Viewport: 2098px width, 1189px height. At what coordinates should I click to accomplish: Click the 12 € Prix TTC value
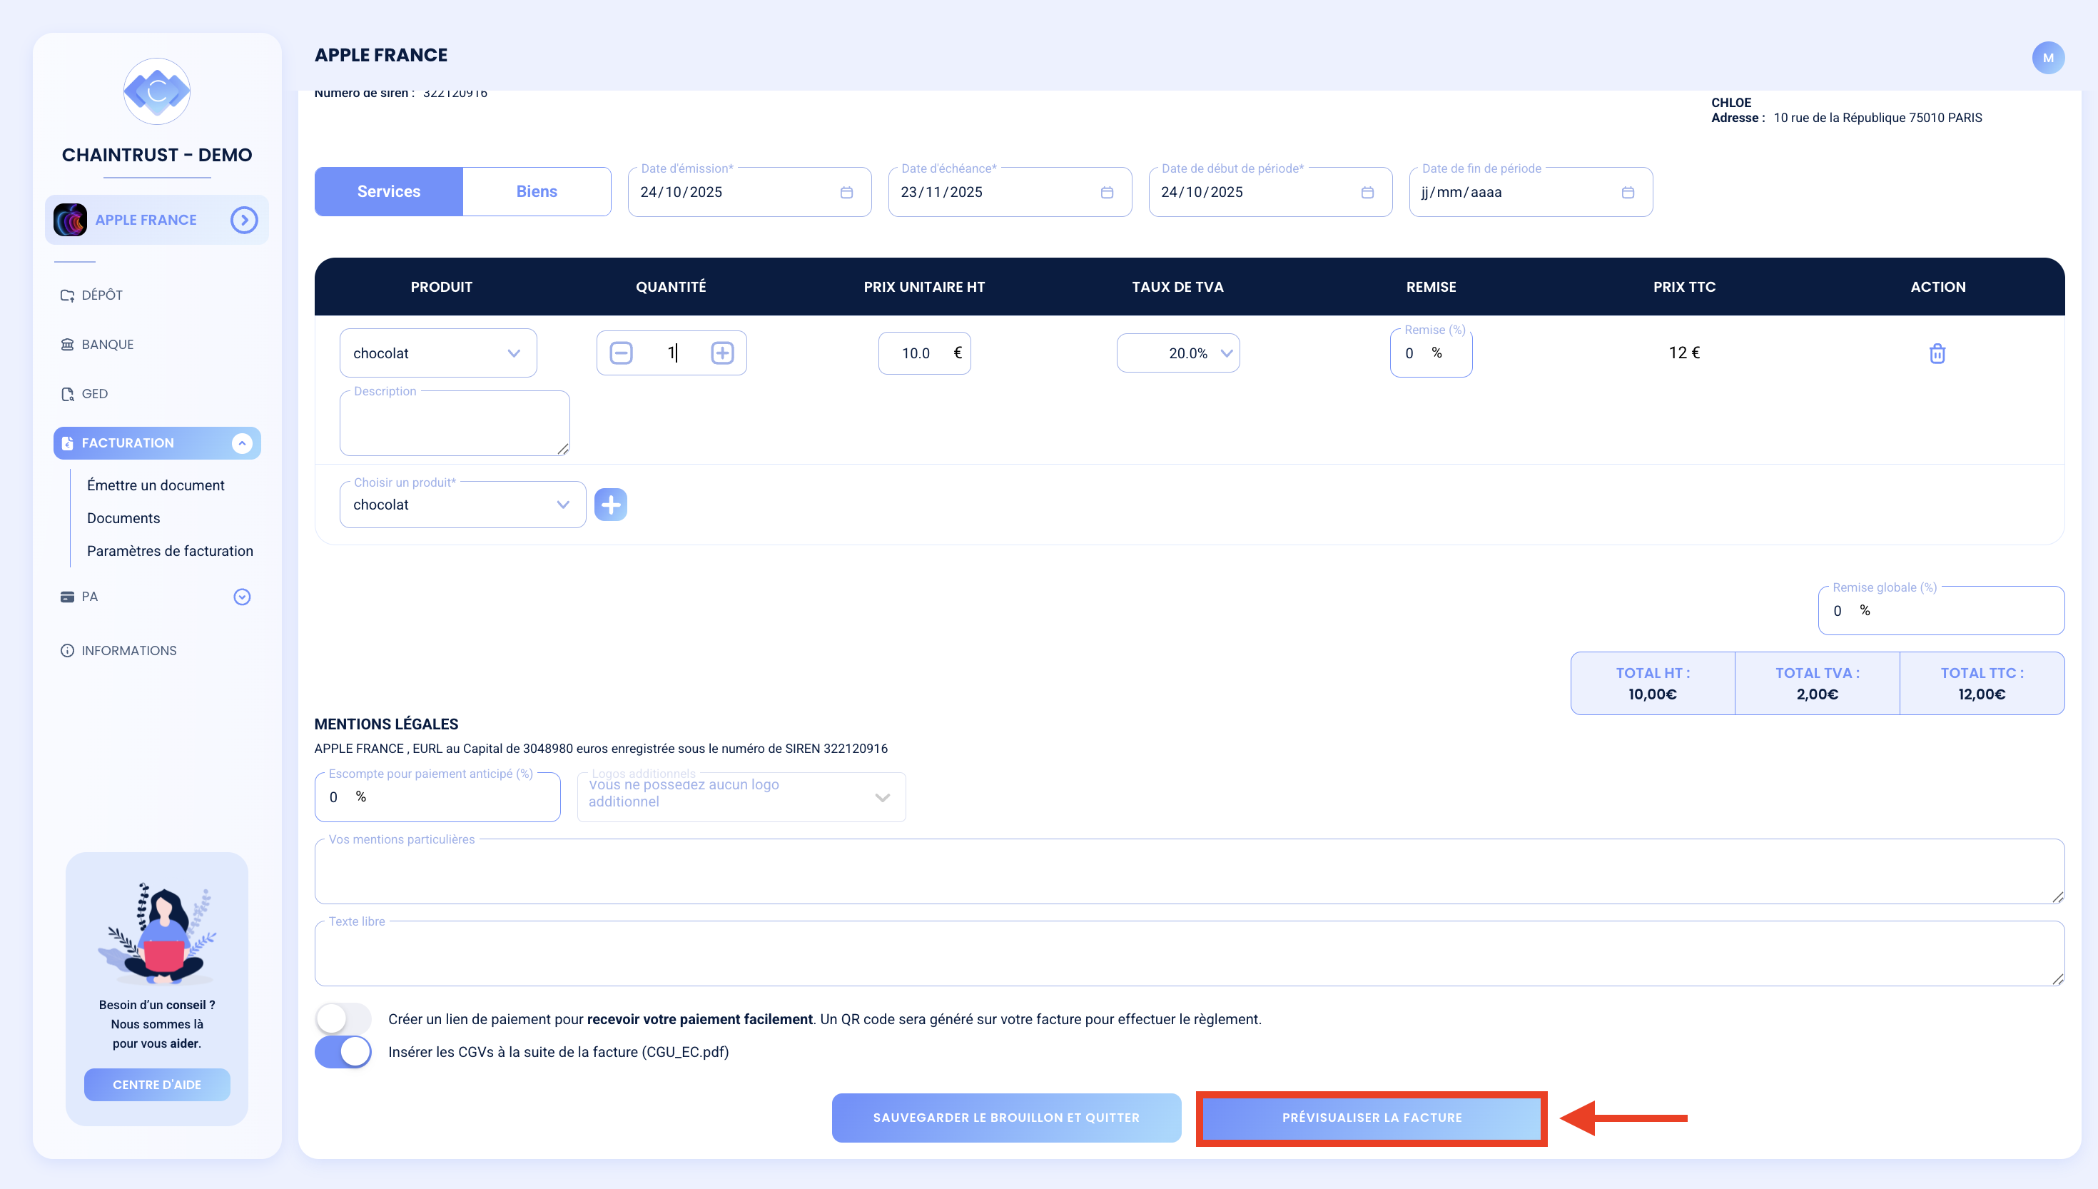point(1684,353)
